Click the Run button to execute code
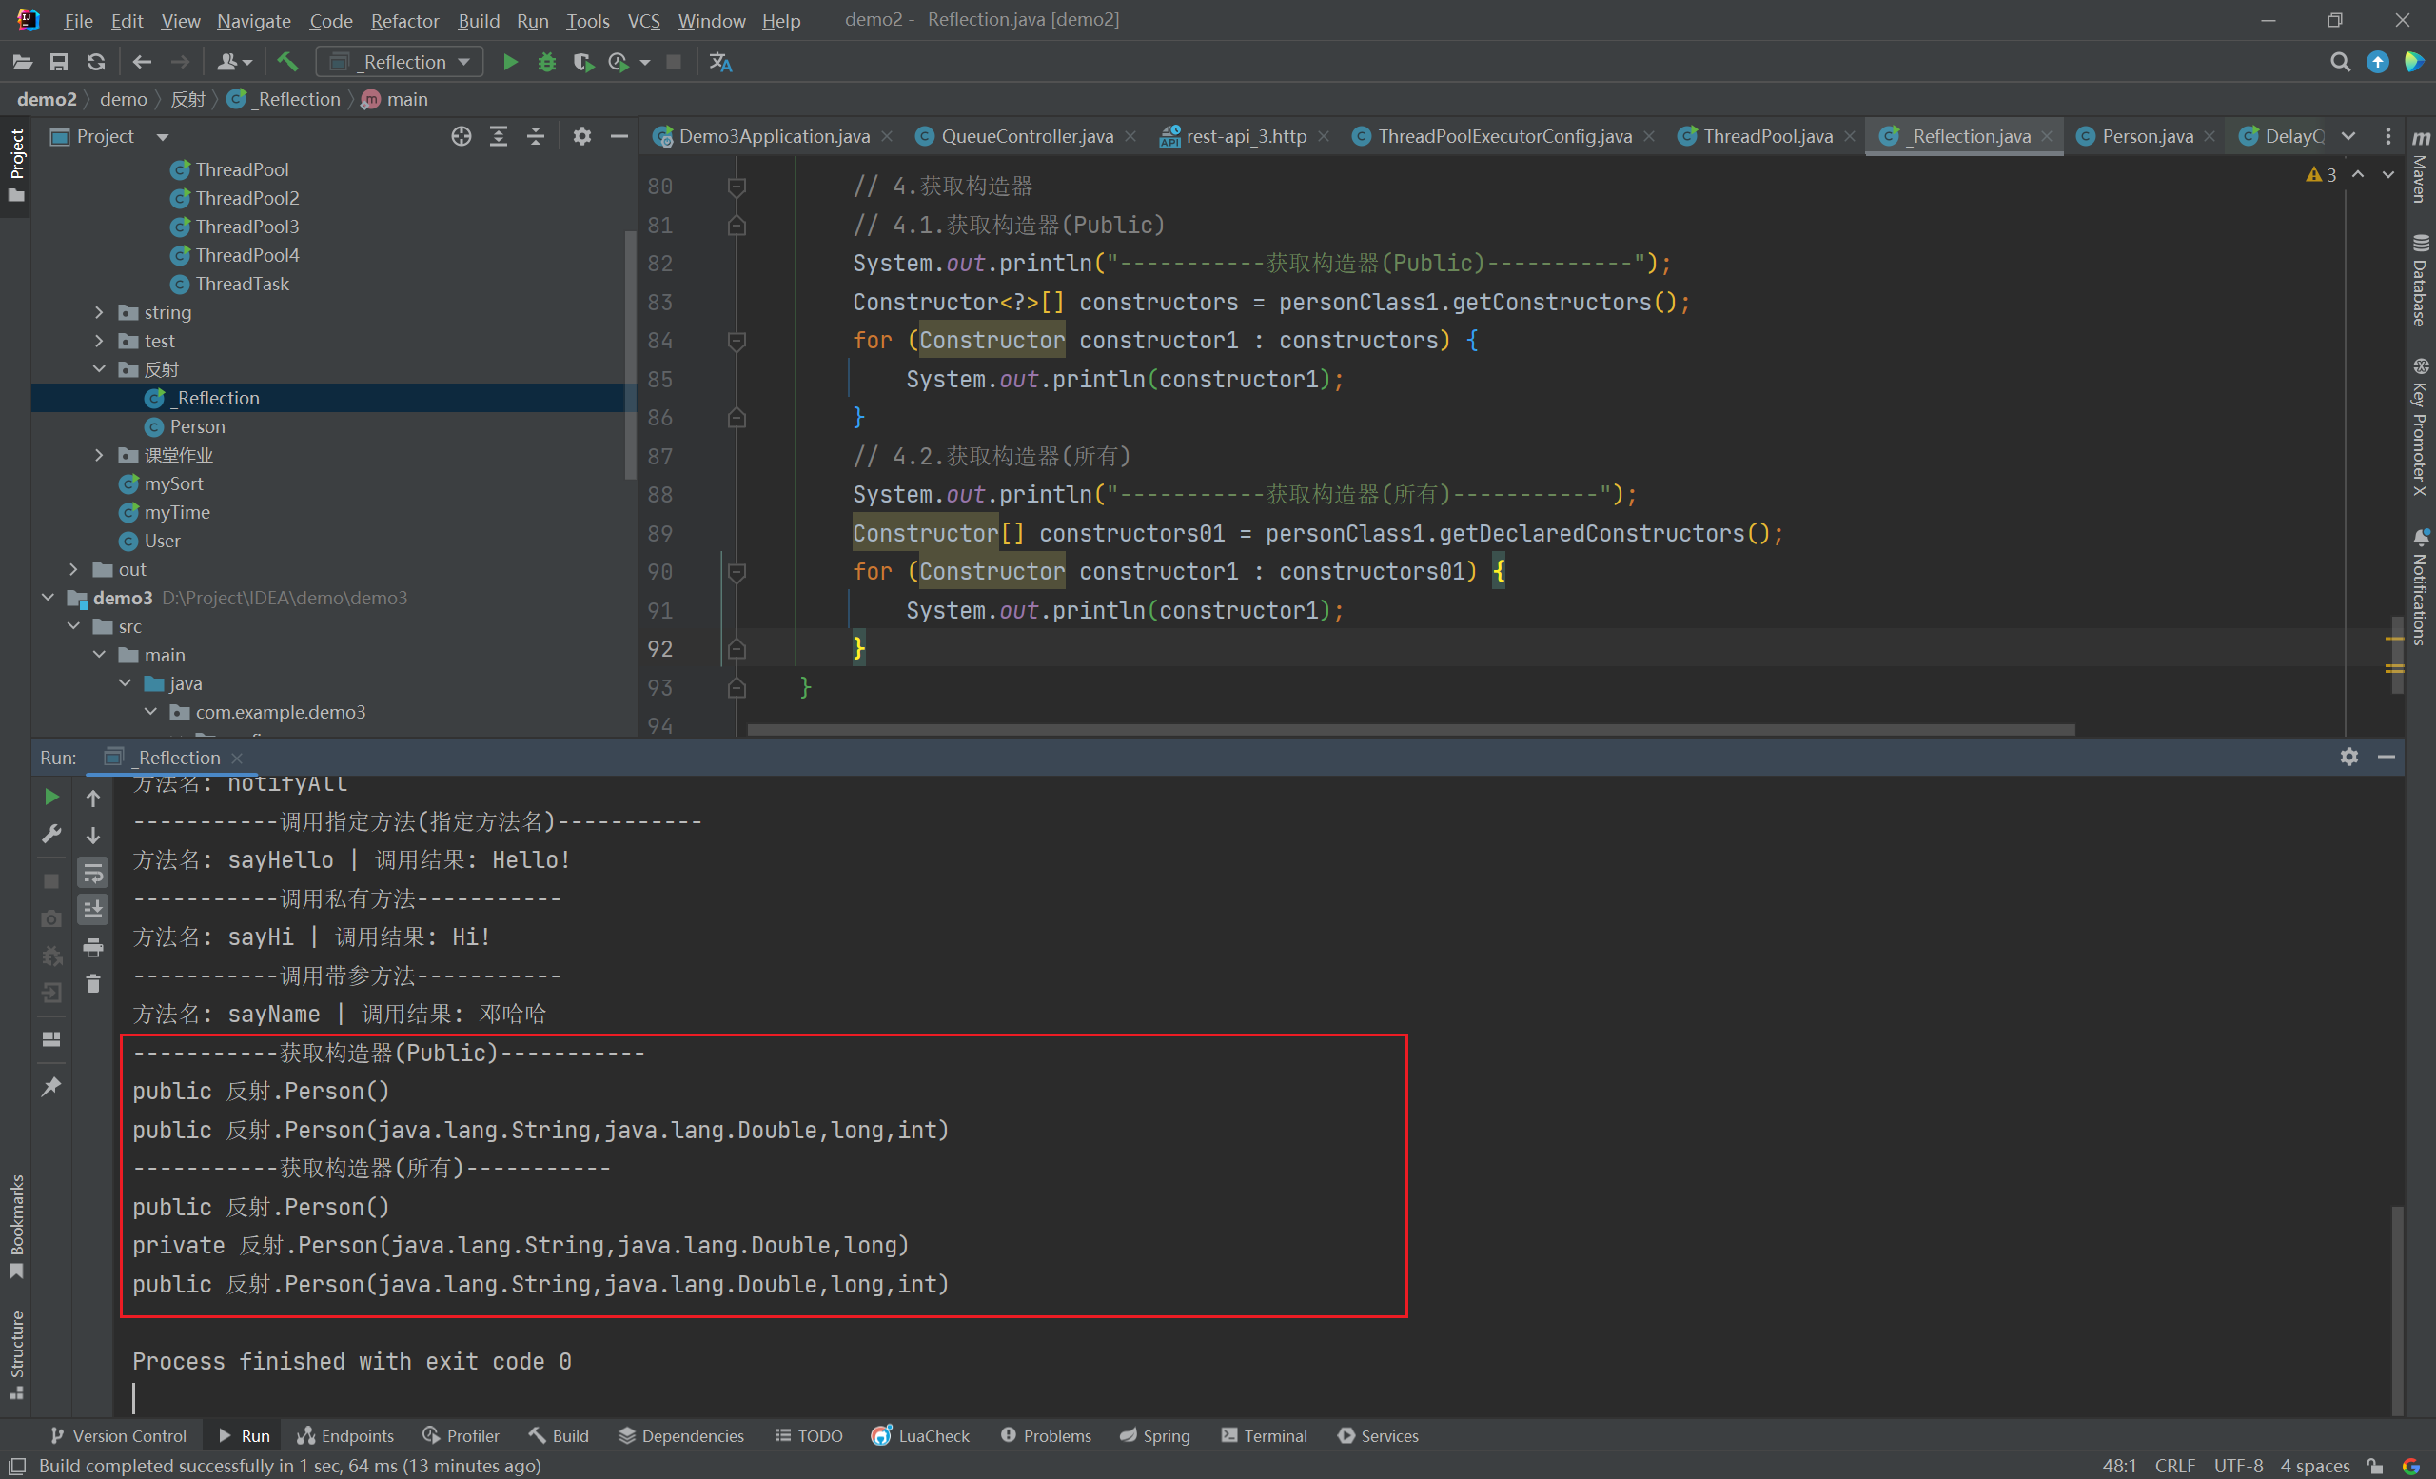 [x=508, y=63]
